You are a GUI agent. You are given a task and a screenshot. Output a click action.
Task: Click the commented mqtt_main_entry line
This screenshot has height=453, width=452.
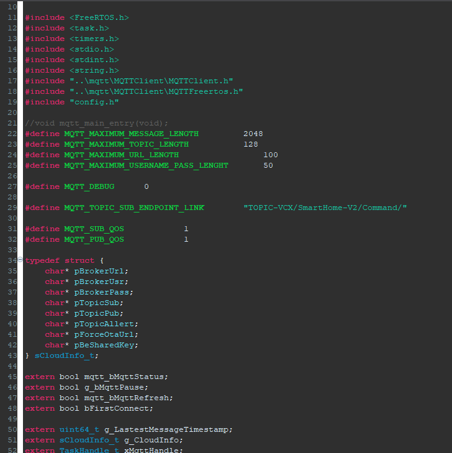tap(97, 123)
